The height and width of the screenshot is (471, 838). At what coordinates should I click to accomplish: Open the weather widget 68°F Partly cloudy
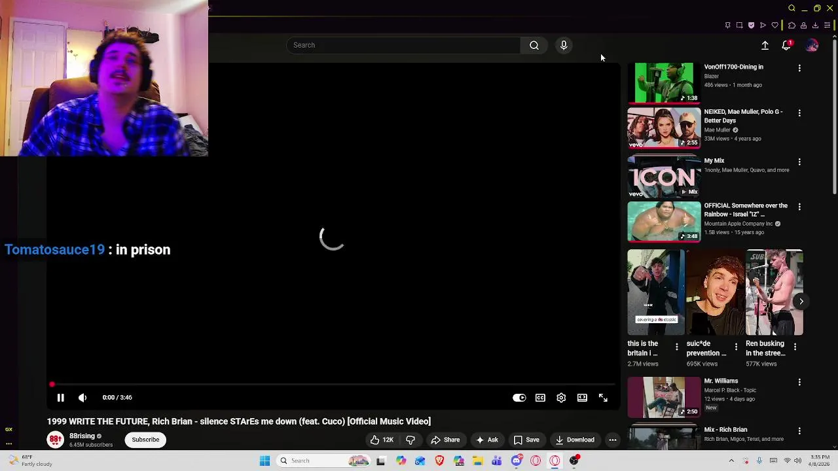31,461
